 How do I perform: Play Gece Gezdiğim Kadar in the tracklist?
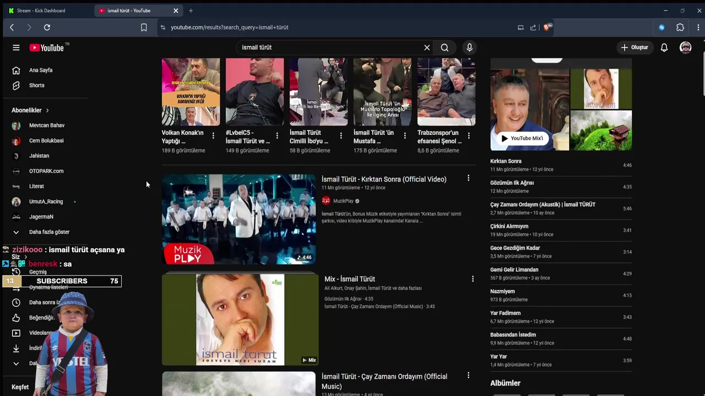pos(561,252)
